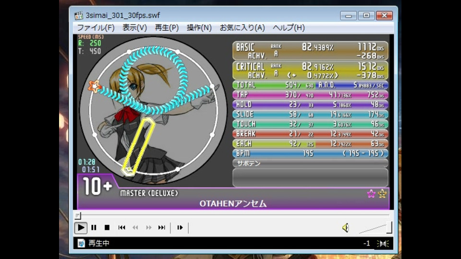Click the fast-forward double-arrow button
The width and height of the screenshot is (461, 259).
[149, 227]
